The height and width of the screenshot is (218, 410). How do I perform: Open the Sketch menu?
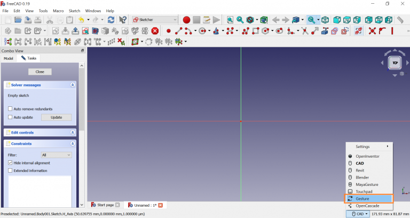click(74, 11)
